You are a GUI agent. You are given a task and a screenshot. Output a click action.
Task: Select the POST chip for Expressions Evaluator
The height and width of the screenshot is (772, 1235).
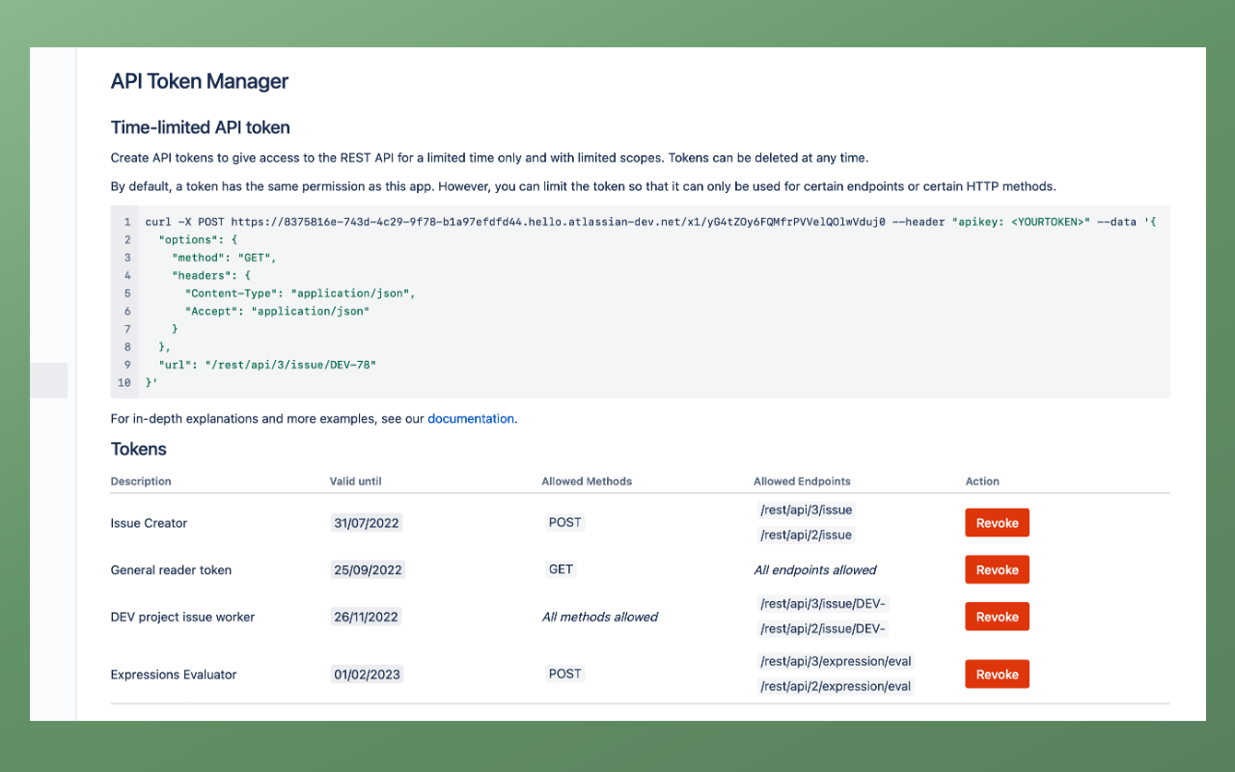tap(564, 674)
